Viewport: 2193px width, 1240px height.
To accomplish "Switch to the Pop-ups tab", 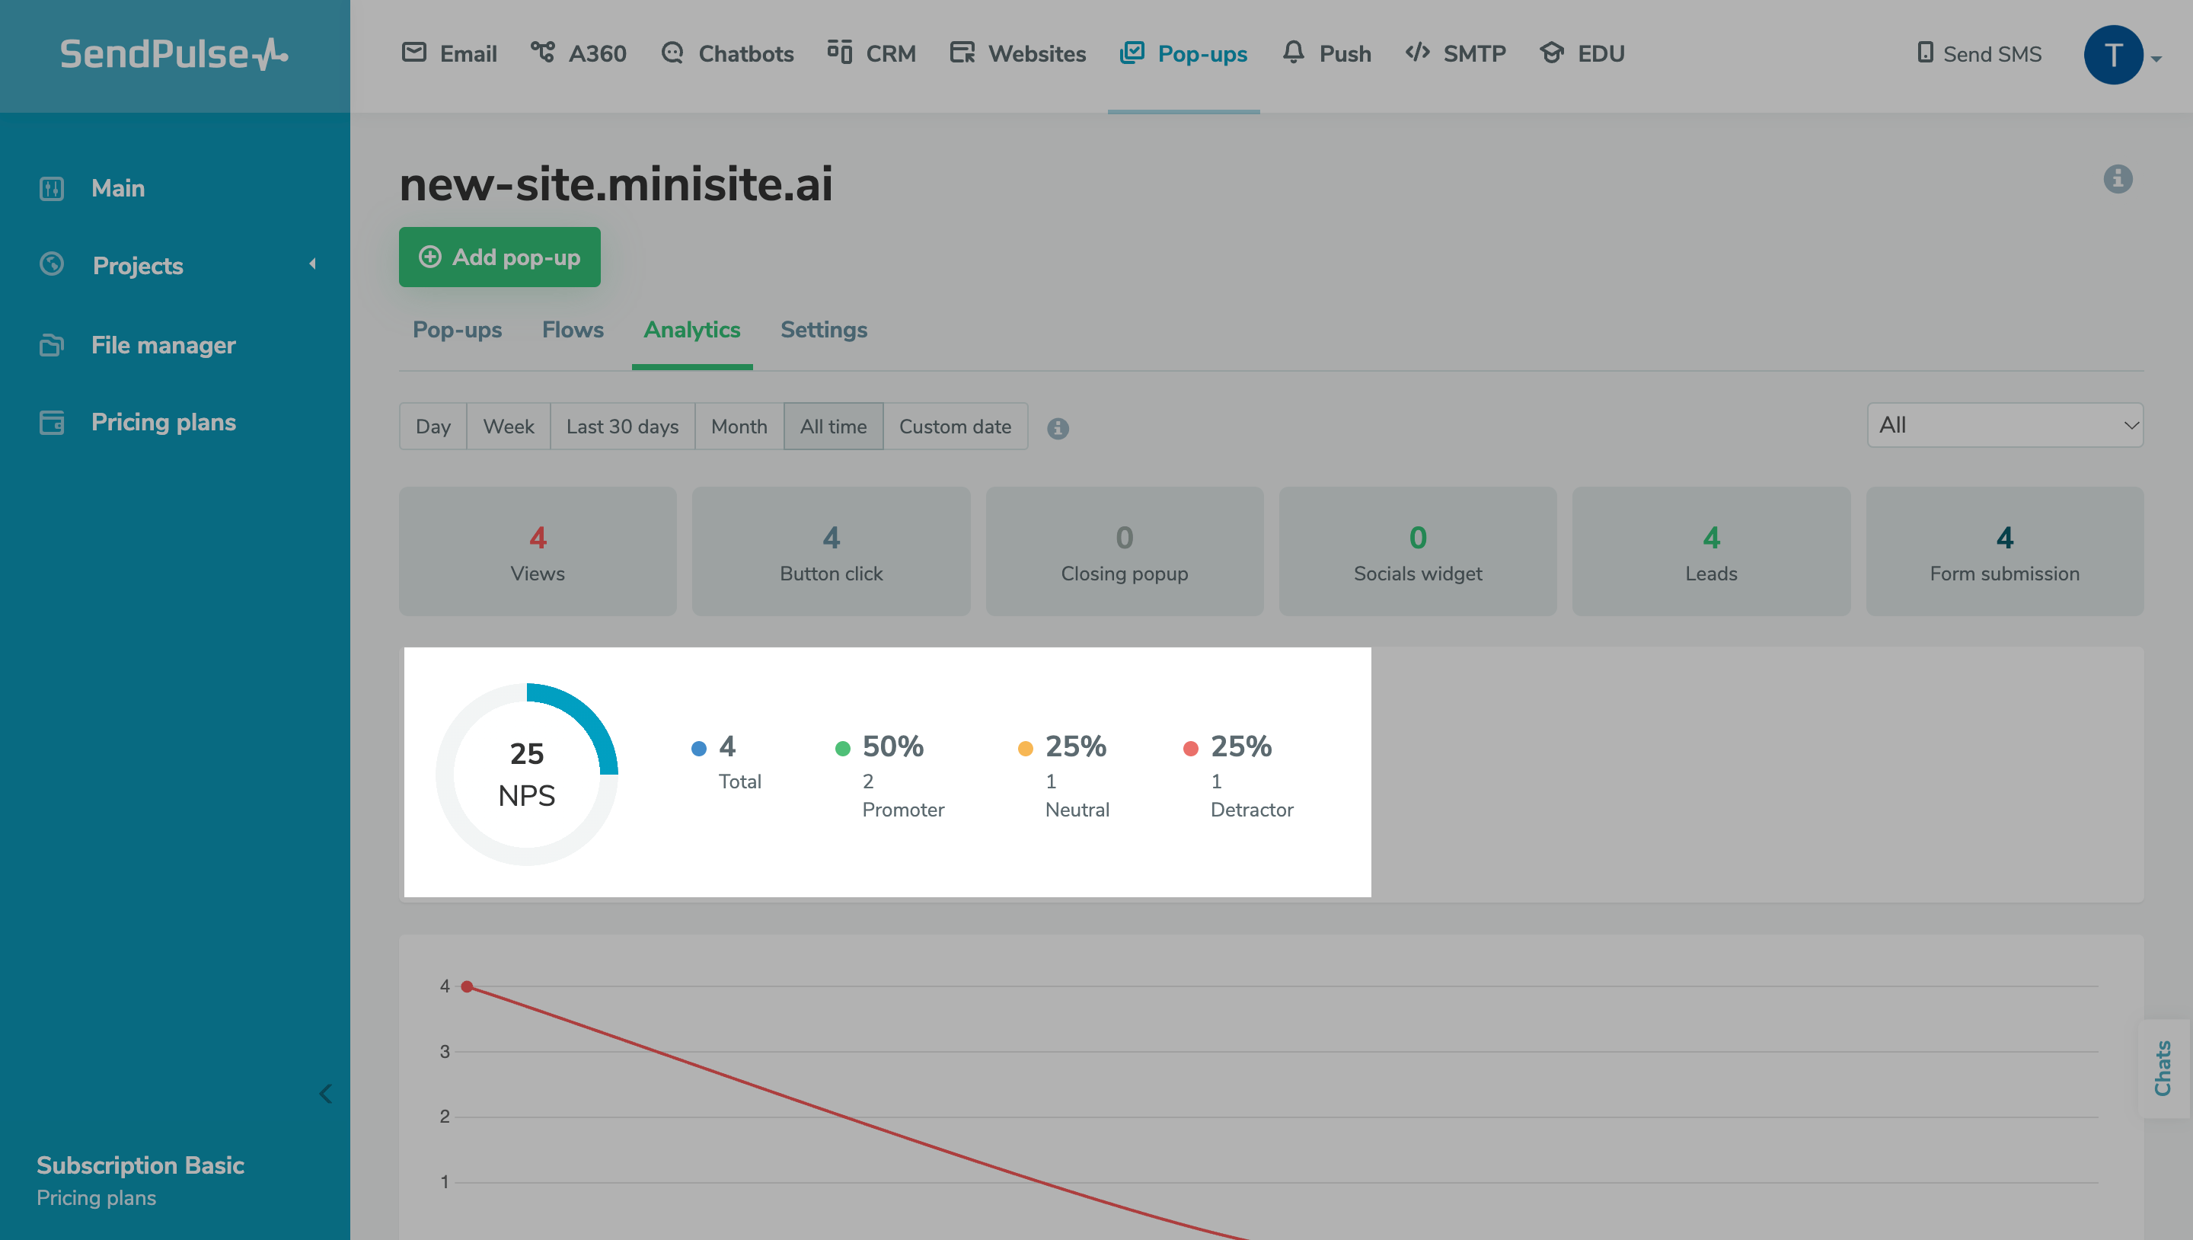I will pos(457,331).
